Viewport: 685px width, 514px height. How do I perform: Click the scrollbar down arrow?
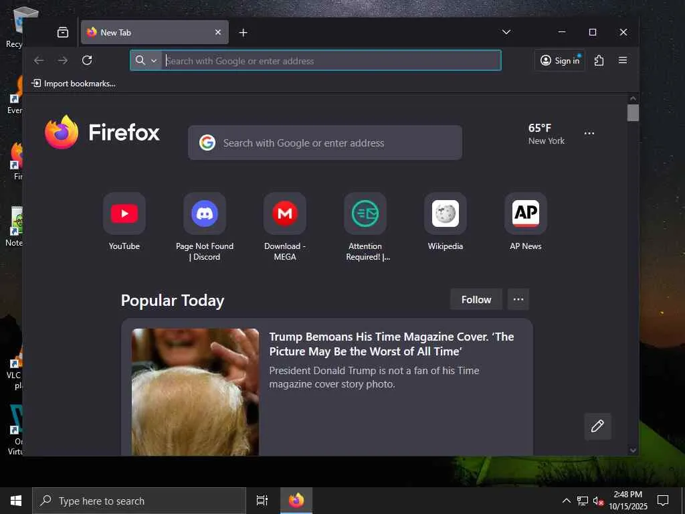coord(633,450)
